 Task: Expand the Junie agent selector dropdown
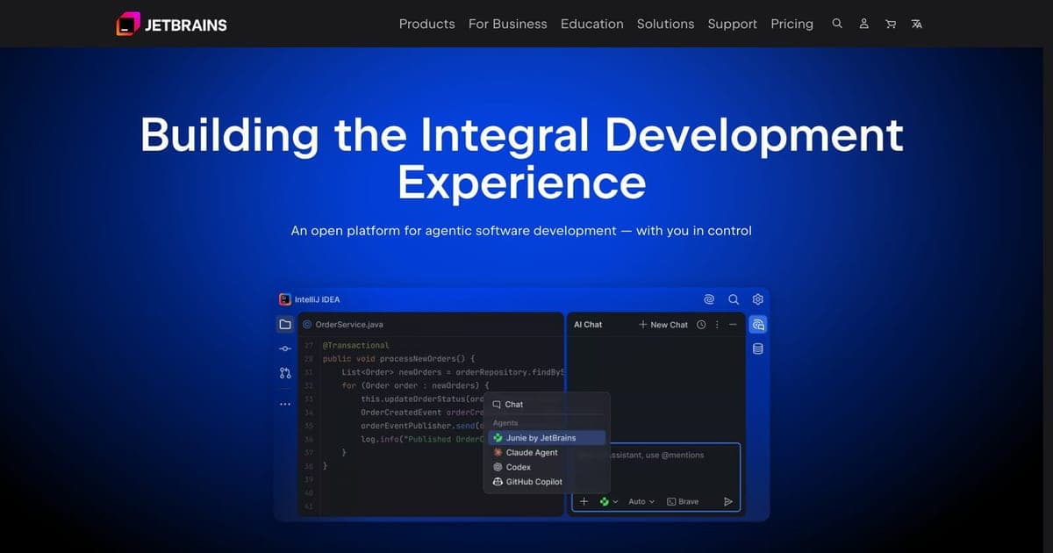click(x=609, y=501)
